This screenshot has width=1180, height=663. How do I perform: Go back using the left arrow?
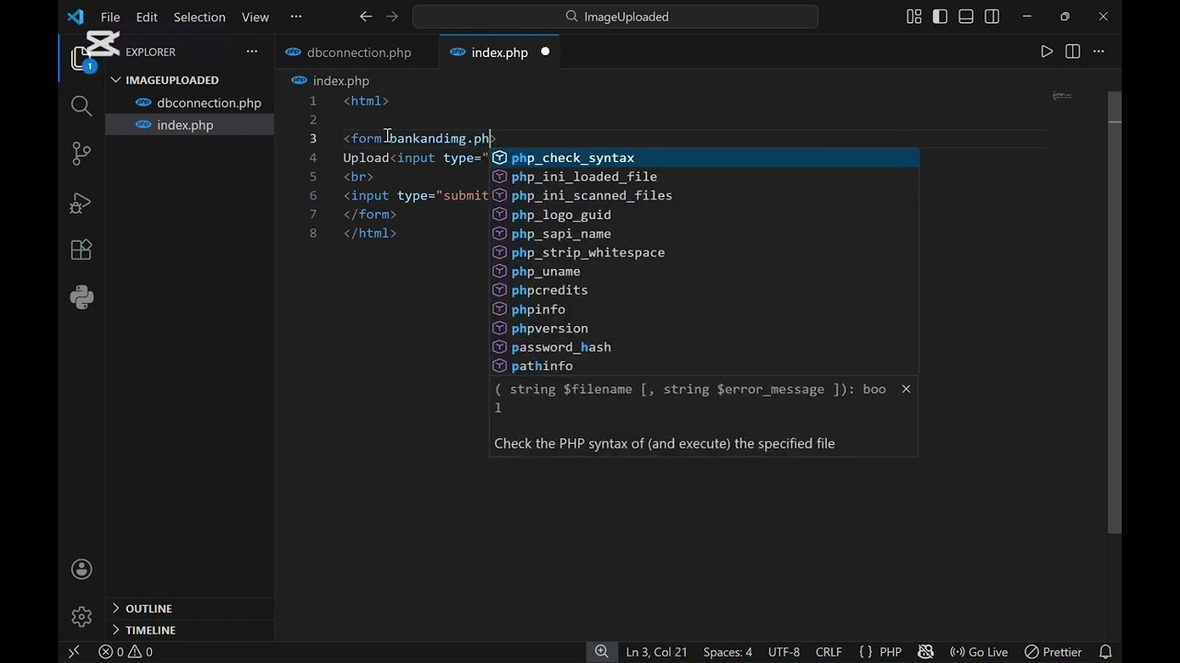(366, 17)
